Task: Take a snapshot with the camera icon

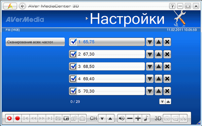Action: point(58,118)
